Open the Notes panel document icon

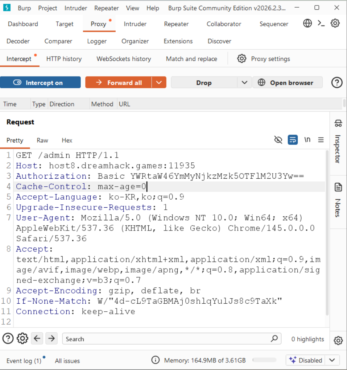338,187
